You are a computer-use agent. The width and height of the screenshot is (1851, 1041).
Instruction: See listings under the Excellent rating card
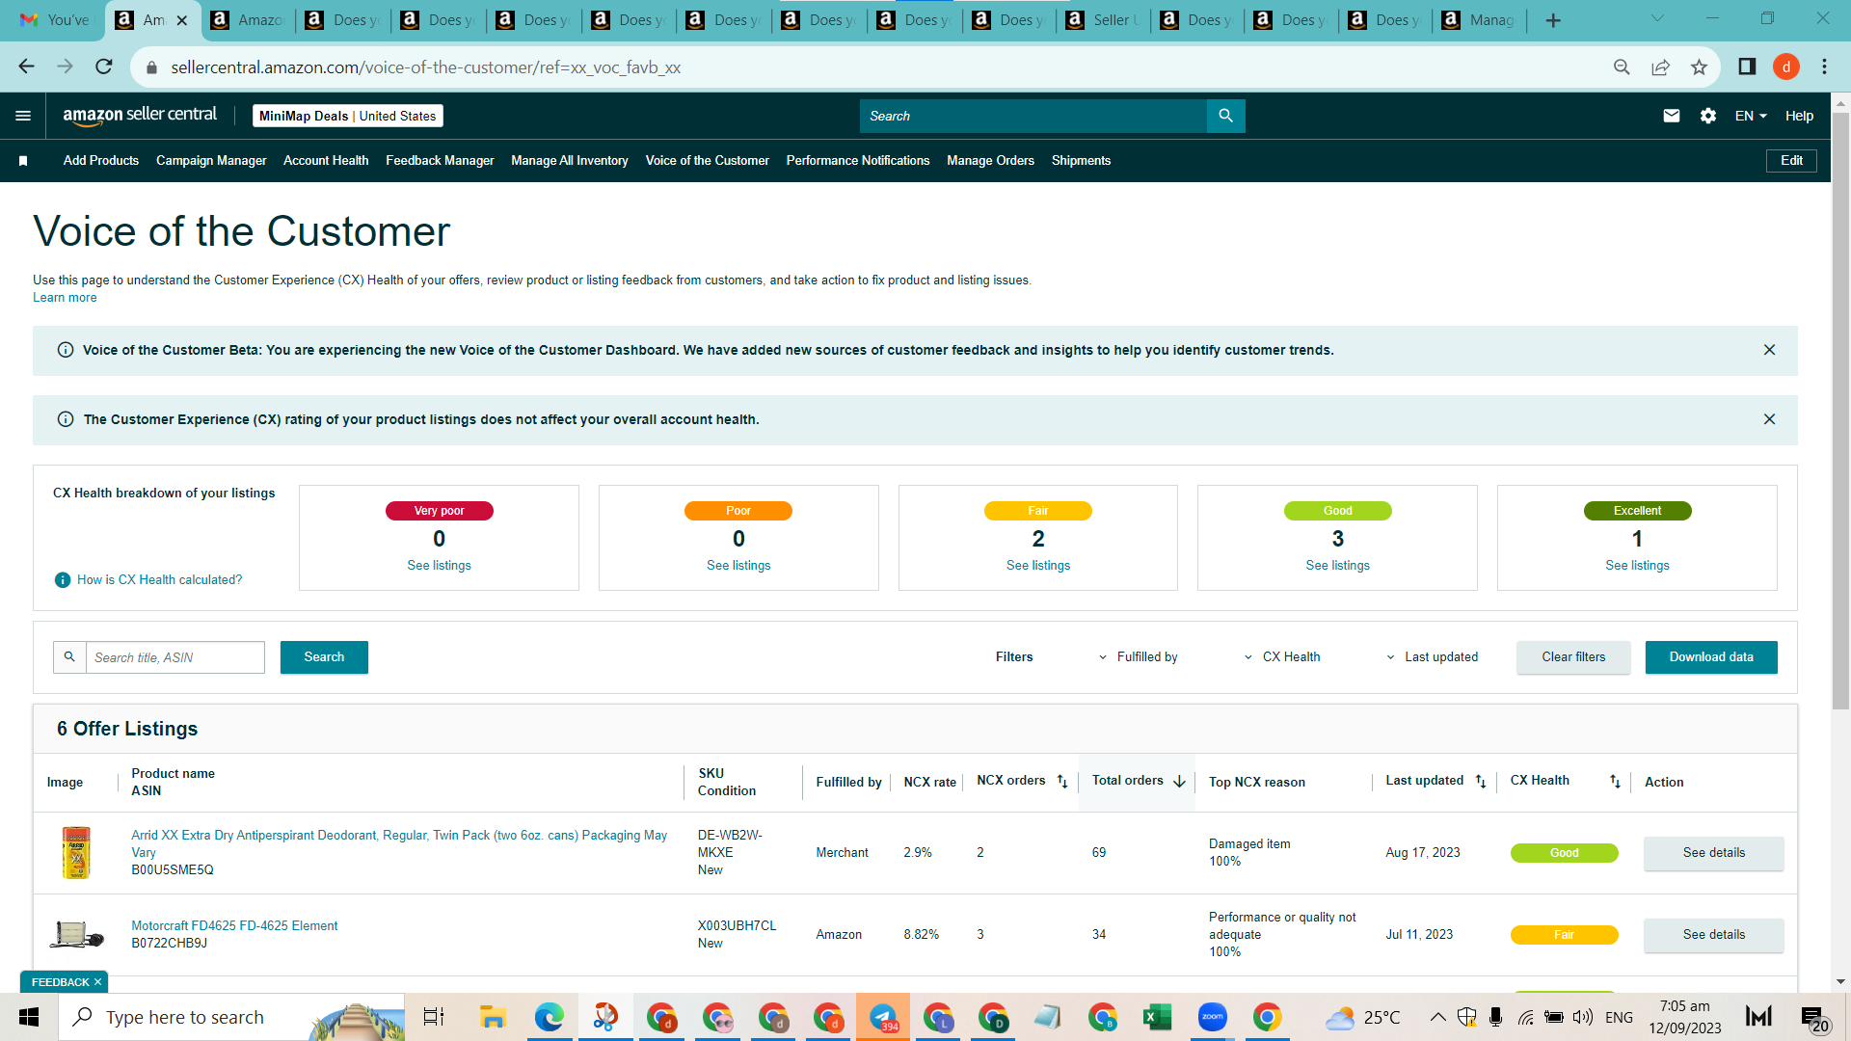pyautogui.click(x=1637, y=566)
